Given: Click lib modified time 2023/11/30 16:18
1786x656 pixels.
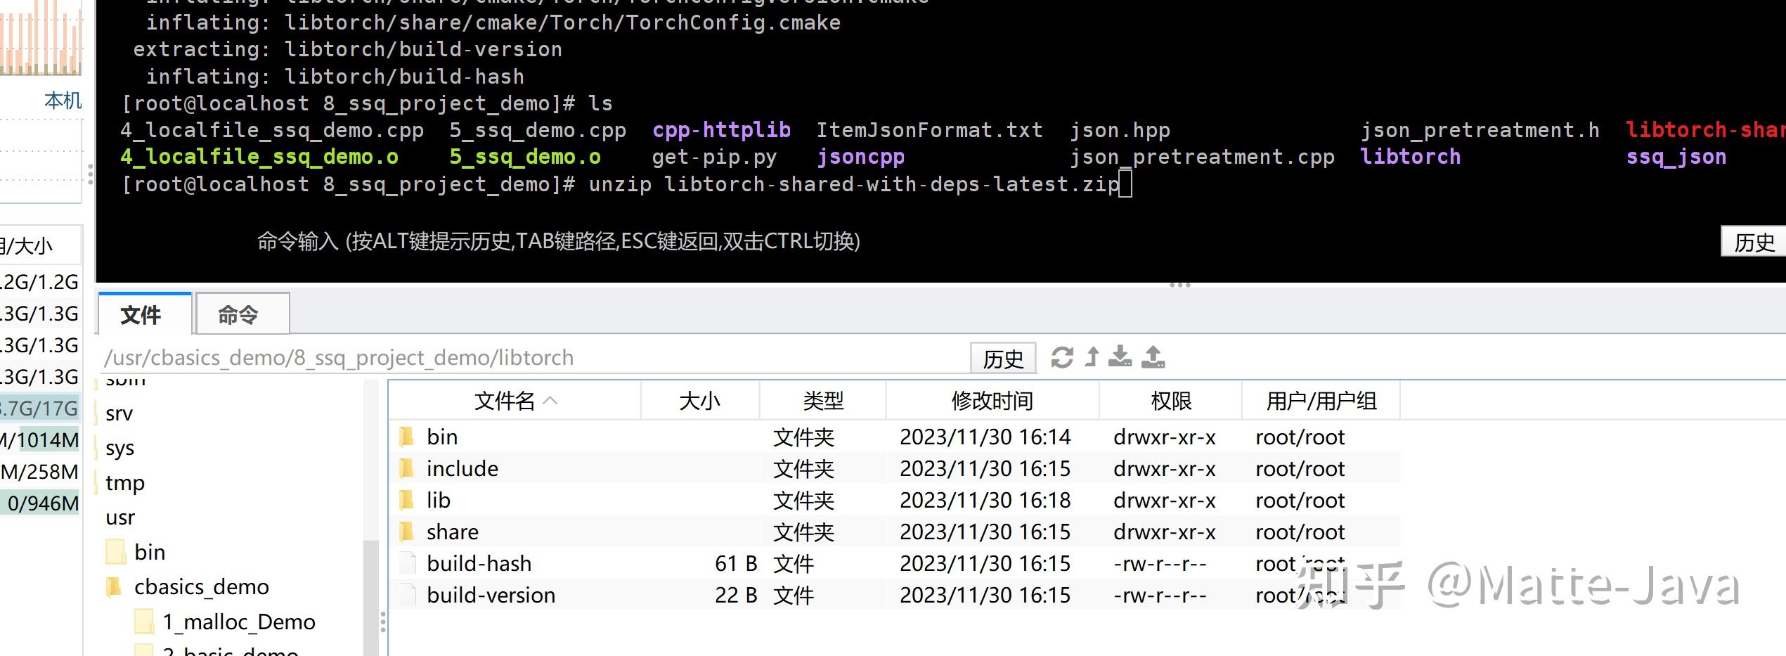Looking at the screenshot, I should (985, 500).
